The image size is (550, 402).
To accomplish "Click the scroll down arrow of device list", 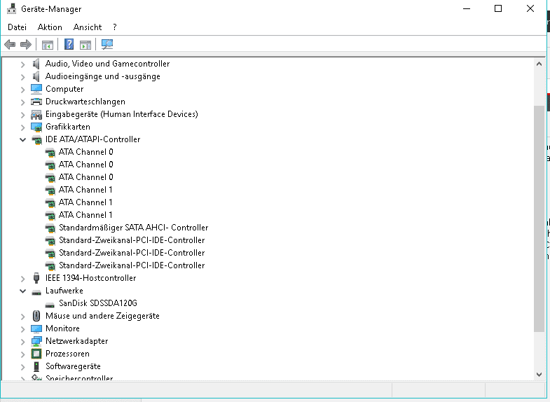I will [539, 374].
